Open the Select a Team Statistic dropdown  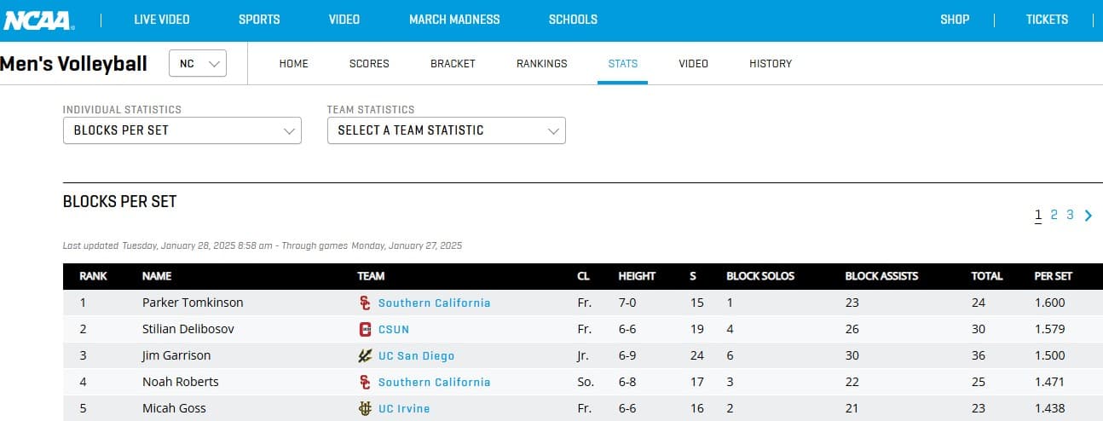coord(446,130)
